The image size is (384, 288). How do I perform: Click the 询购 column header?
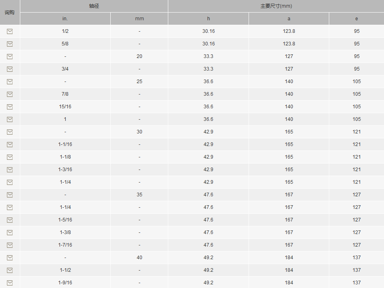(x=10, y=12)
